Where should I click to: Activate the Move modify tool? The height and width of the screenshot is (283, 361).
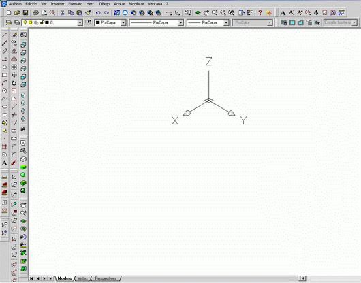(x=14, y=75)
